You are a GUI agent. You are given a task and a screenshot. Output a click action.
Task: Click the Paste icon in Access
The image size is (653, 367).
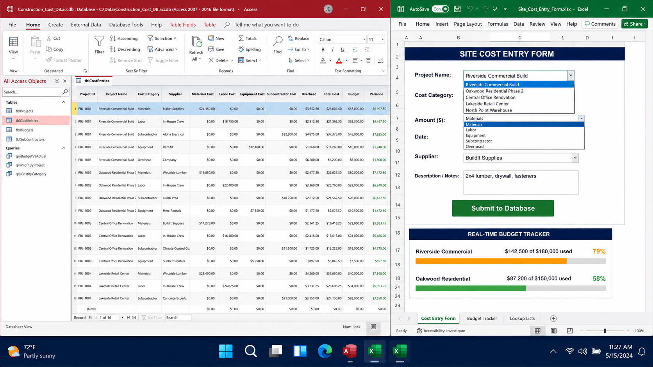coord(35,42)
